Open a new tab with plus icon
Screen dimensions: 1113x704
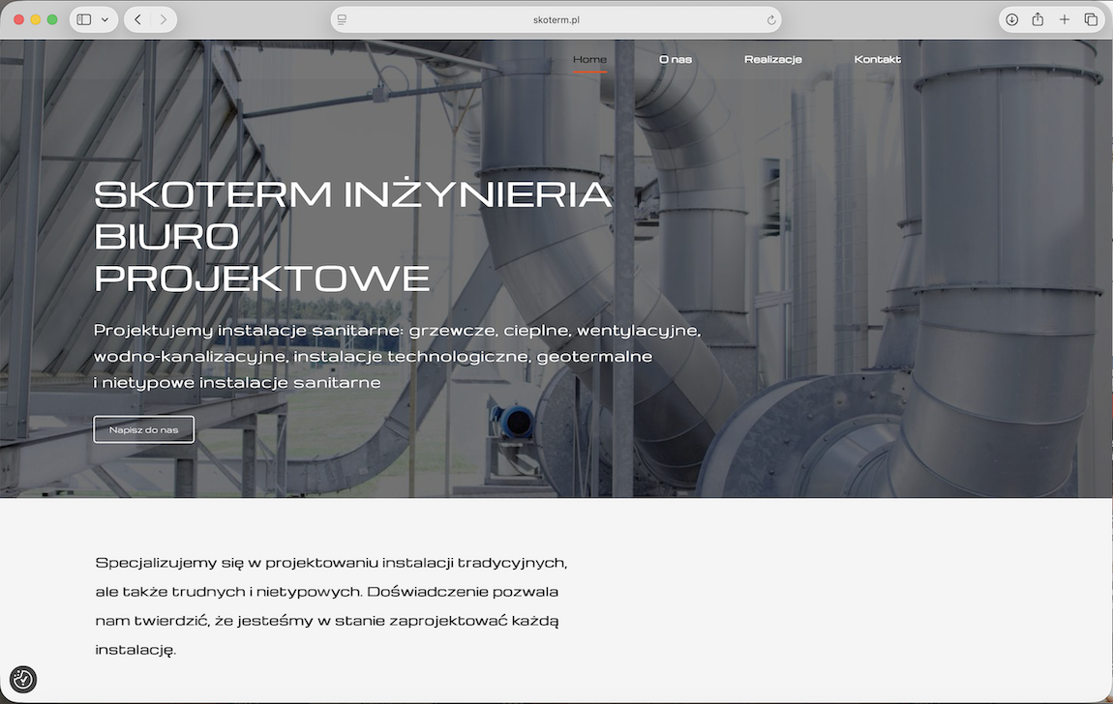point(1064,19)
